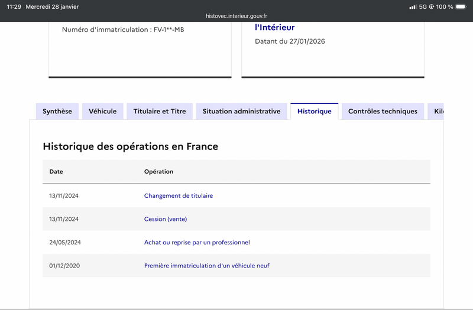This screenshot has height=310, width=473.
Task: Click the active Historique tab
Action: (x=314, y=112)
